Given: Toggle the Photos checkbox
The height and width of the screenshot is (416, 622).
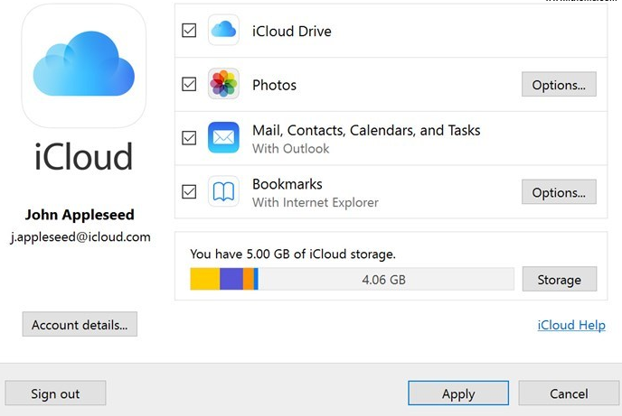Looking at the screenshot, I should point(189,84).
